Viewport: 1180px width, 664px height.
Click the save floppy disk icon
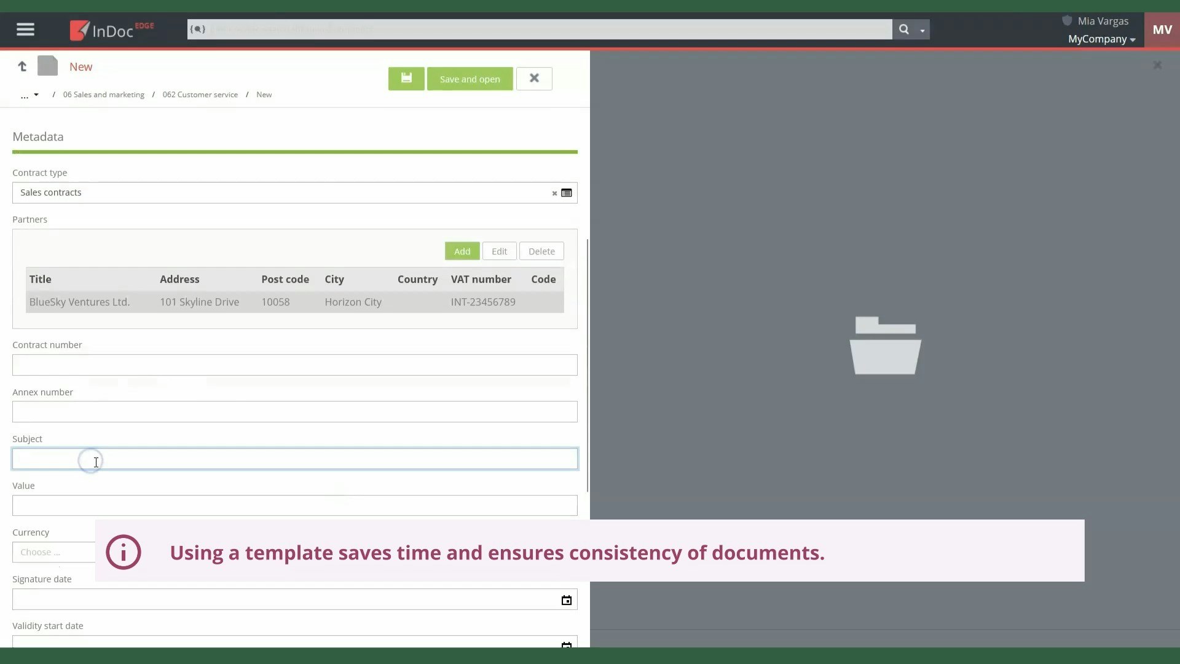click(406, 78)
